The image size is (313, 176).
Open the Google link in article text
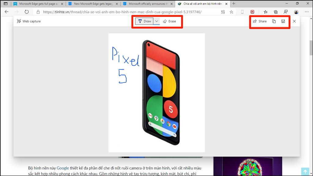click(63, 168)
